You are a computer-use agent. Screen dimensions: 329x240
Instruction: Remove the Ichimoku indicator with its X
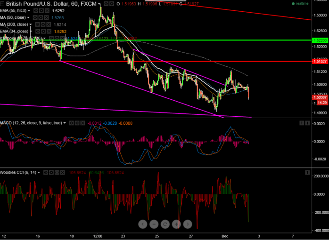point(63,38)
